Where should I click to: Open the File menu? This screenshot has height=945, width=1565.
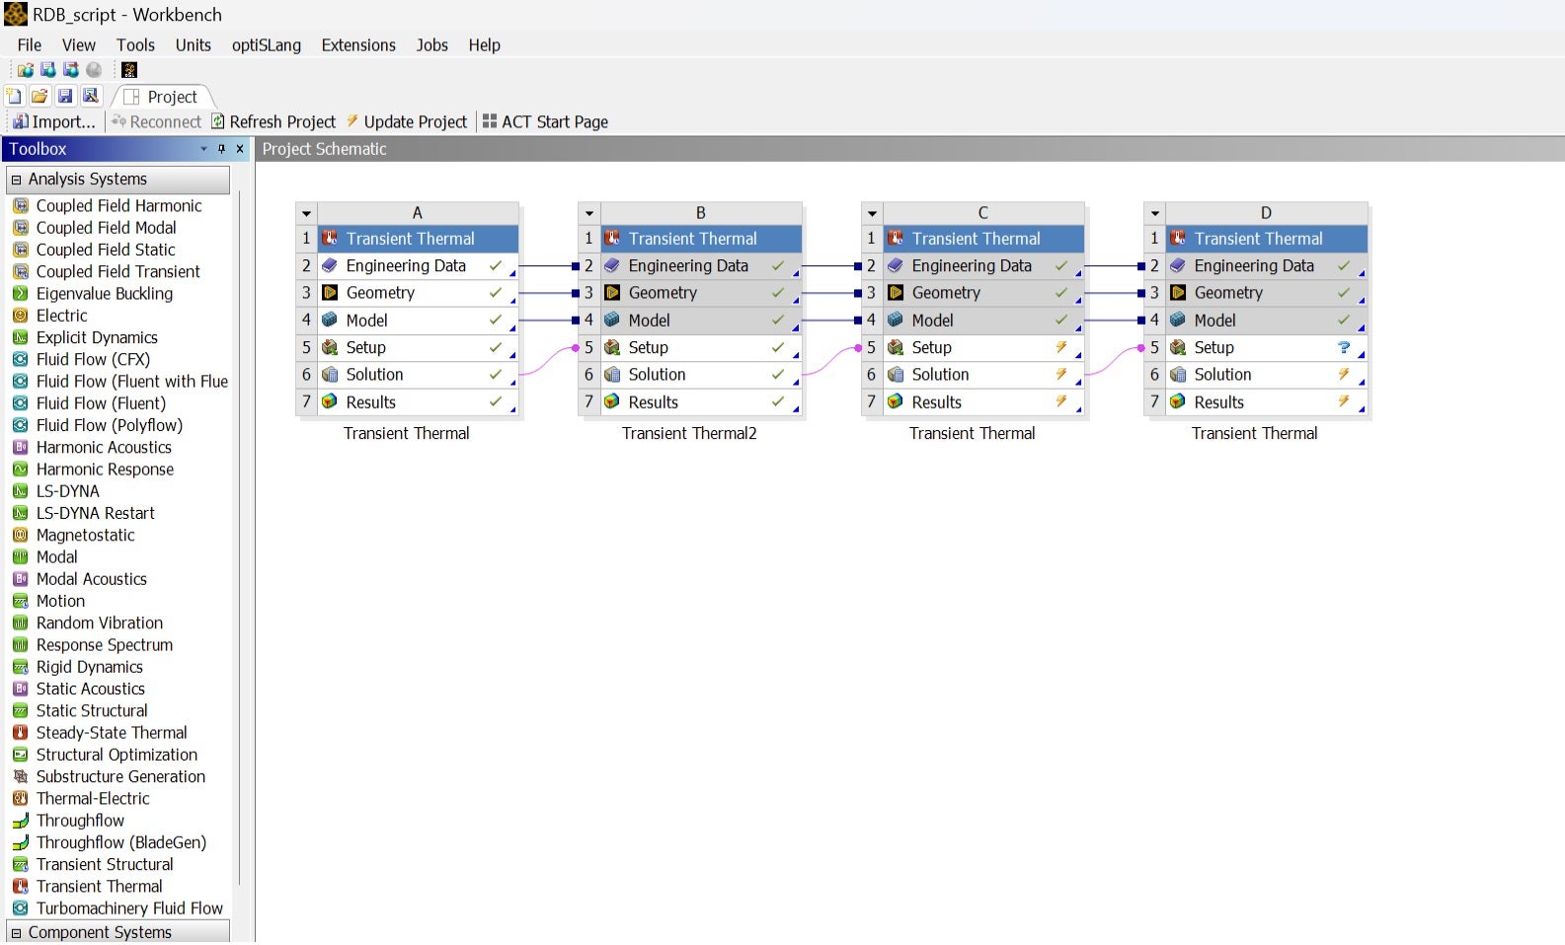30,44
